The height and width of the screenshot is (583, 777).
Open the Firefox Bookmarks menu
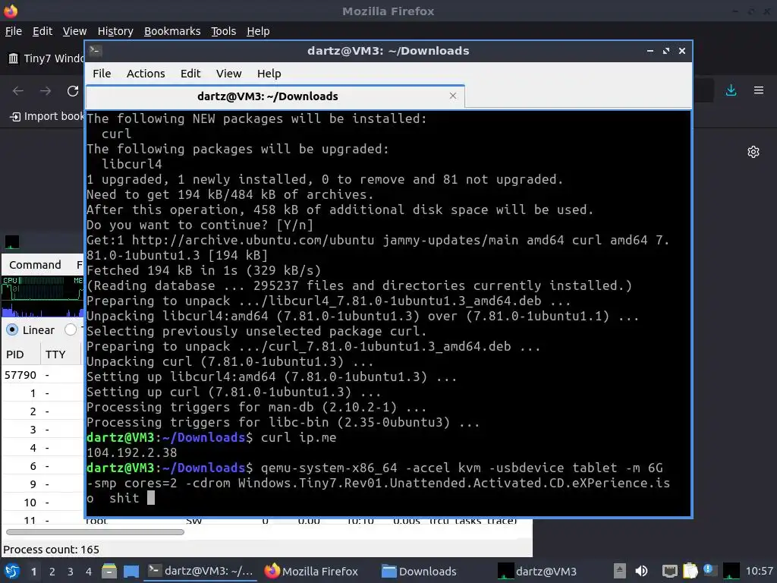[x=172, y=31]
